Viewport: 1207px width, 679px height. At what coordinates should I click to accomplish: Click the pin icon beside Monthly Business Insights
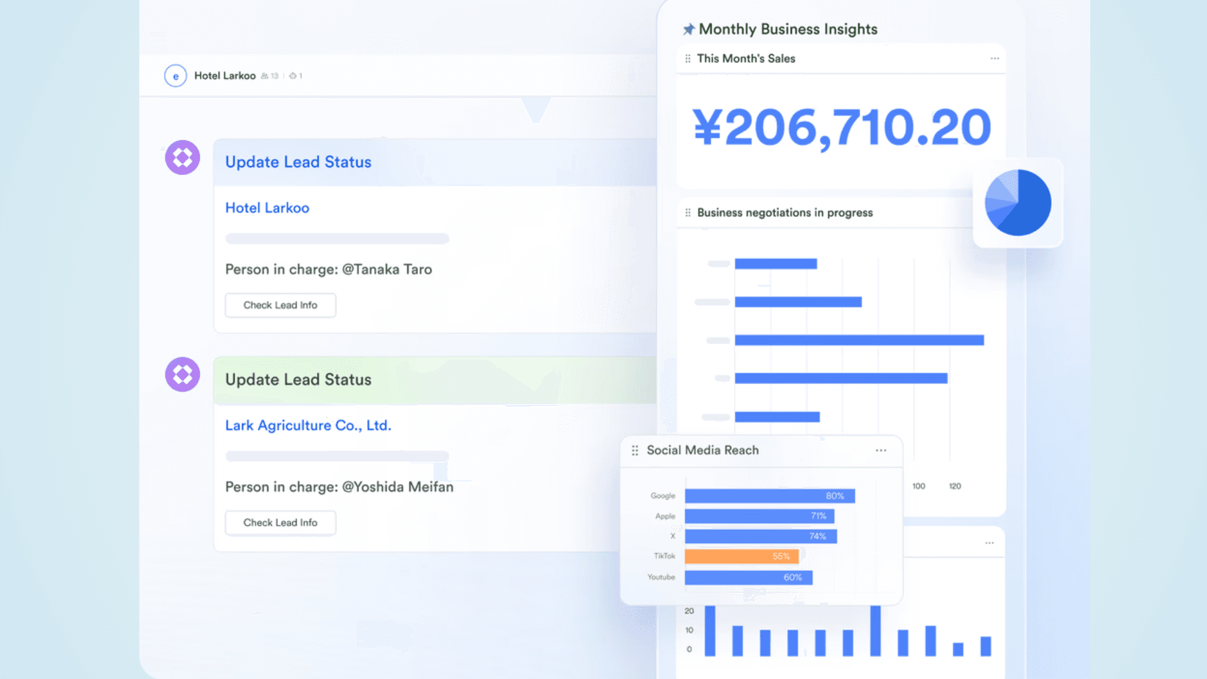(x=690, y=28)
